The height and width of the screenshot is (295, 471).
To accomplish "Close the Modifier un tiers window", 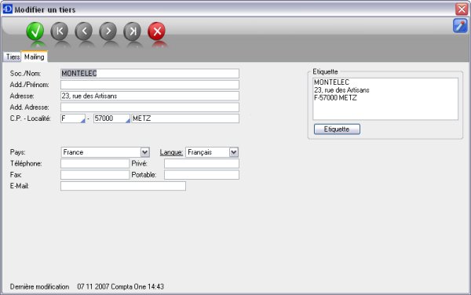I will coord(461,9).
